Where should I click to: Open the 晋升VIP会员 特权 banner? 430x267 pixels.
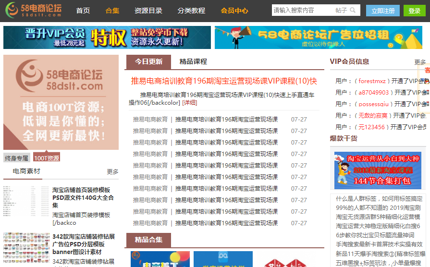pyautogui.click(x=107, y=37)
